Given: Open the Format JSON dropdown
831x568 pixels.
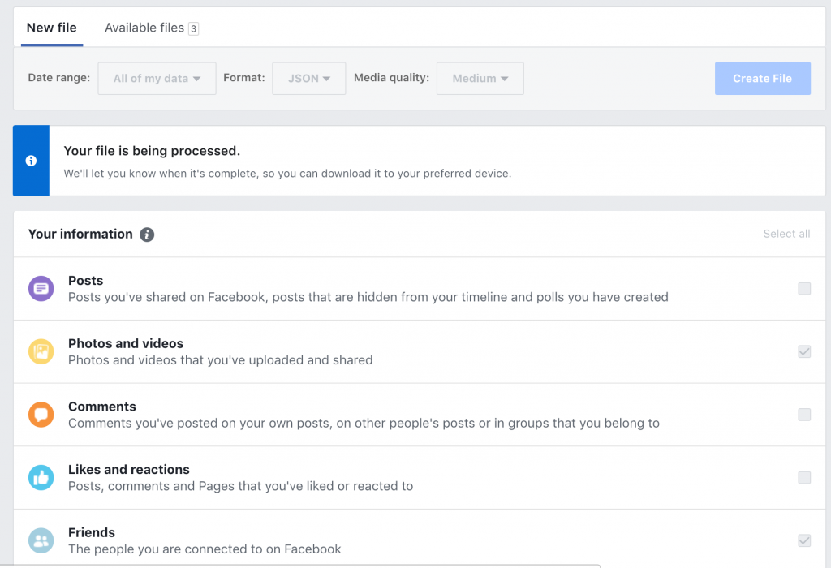Looking at the screenshot, I should pos(309,79).
